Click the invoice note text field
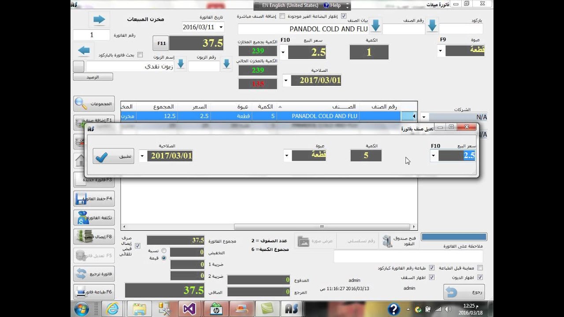 coord(408,256)
